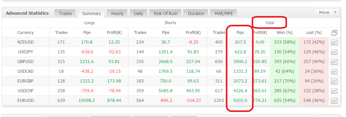Select the NZDUSD currency cell
This screenshot has width=346, height=117.
tap(26, 42)
